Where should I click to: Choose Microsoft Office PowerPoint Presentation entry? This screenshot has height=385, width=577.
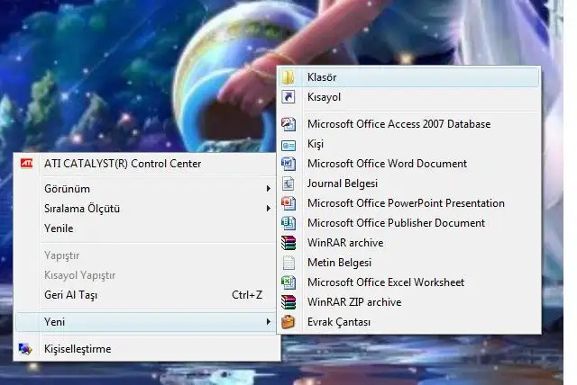[408, 203]
